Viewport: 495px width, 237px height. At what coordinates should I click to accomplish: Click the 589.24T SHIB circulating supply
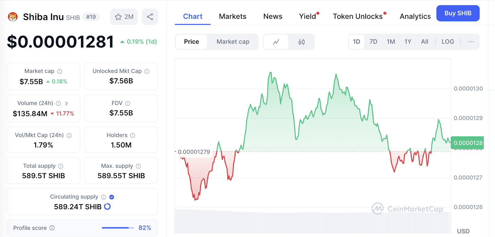(x=78, y=207)
